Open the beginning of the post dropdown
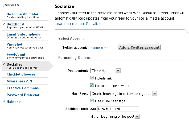The image size is (189, 124). (x=120, y=116)
